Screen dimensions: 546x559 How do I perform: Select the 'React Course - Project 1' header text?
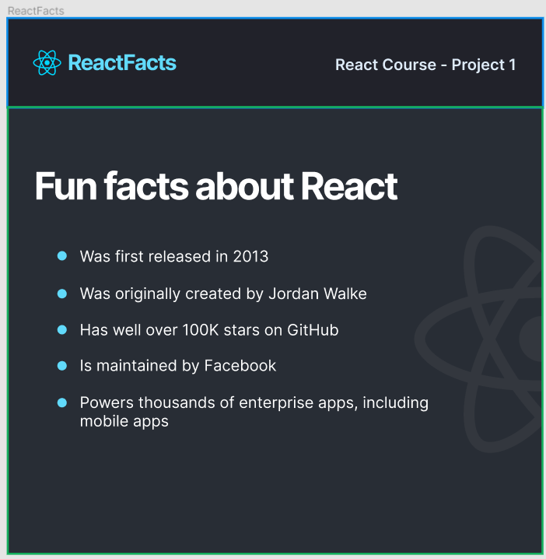[x=425, y=65]
